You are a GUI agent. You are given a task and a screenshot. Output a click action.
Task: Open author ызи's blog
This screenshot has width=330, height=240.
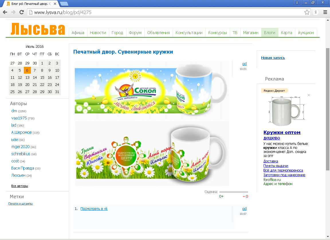(x=15, y=139)
